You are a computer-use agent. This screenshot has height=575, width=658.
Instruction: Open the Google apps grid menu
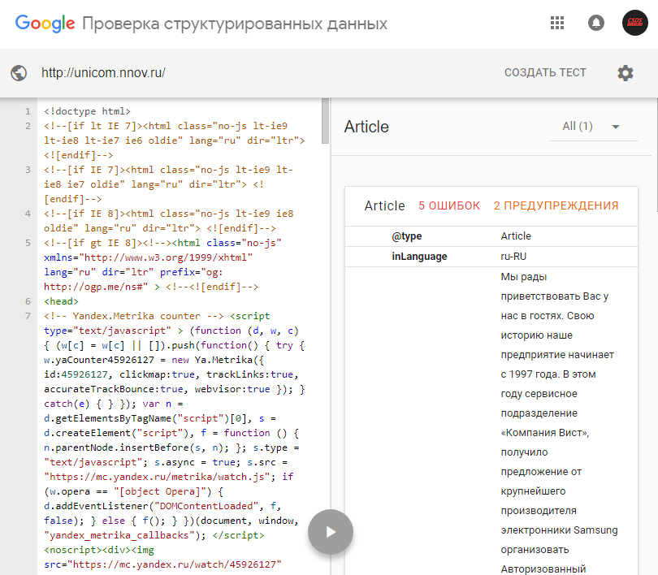pos(557,23)
